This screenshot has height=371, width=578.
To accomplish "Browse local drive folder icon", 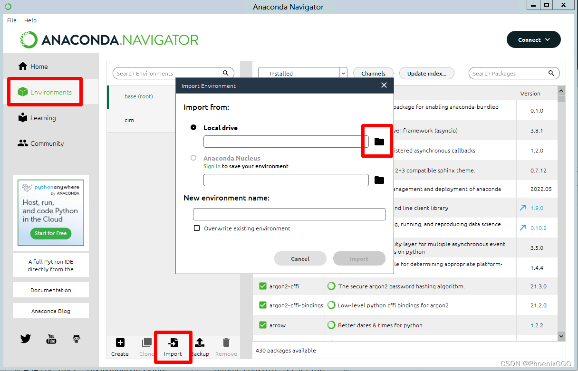I will click(379, 142).
